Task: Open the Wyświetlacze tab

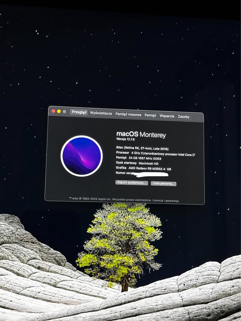Action: pyautogui.click(x=101, y=113)
